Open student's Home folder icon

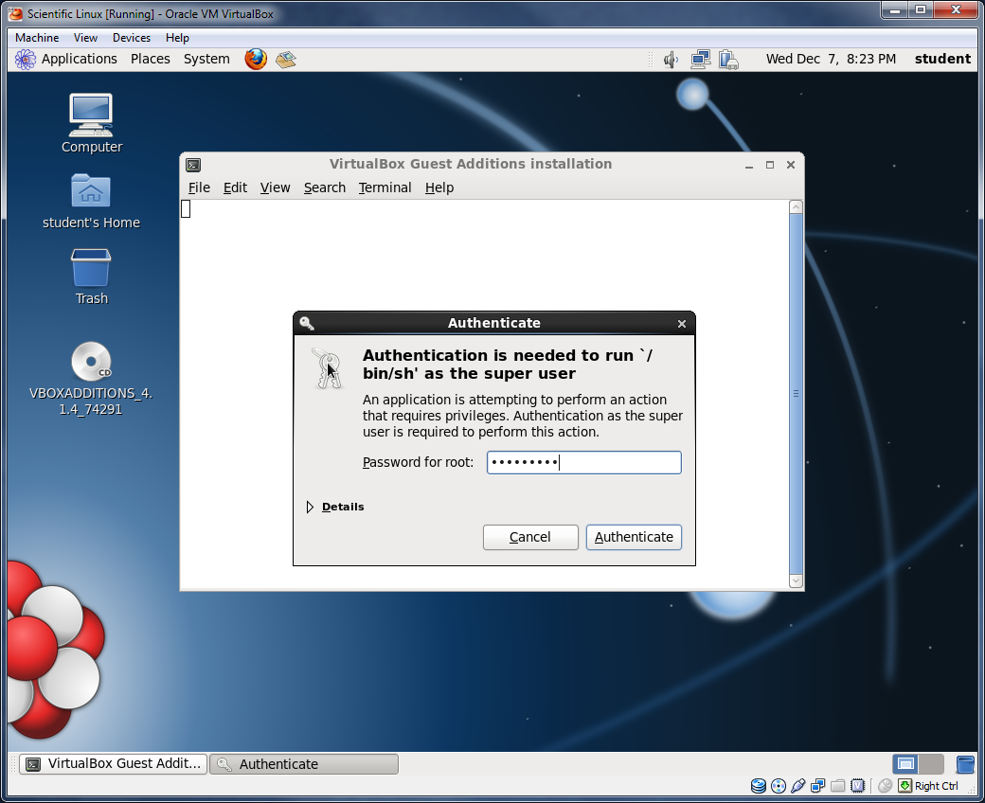coord(91,202)
